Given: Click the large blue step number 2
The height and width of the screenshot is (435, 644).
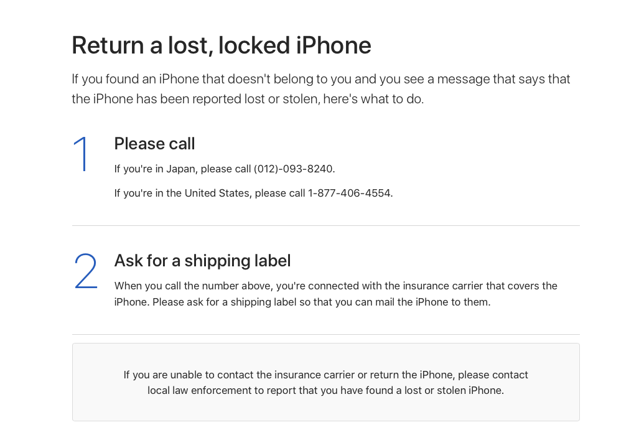Looking at the screenshot, I should (x=86, y=271).
